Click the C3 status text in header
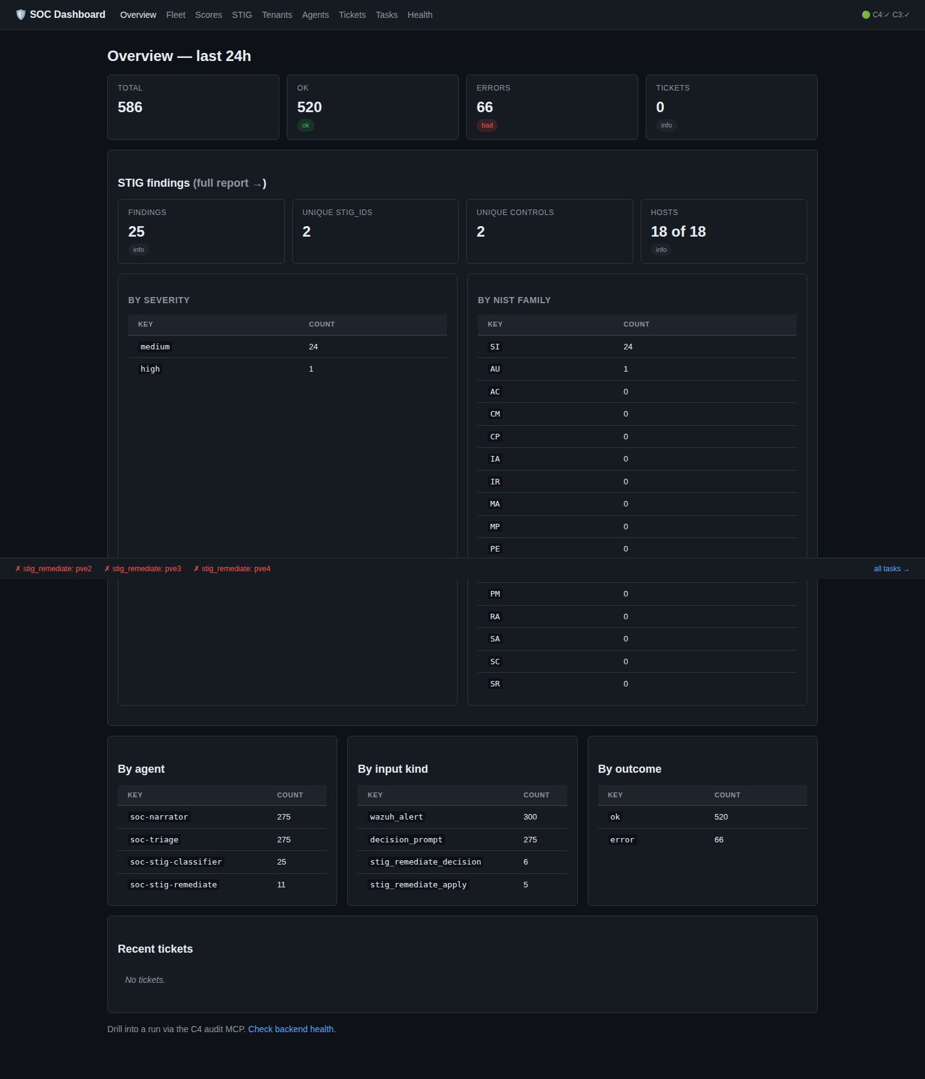 point(901,15)
